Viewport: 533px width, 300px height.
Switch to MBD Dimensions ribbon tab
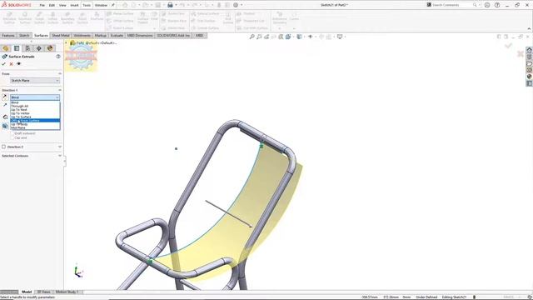(140, 35)
